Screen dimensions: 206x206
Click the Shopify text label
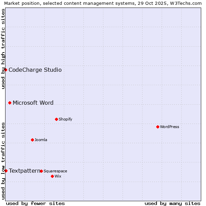coord(65,119)
